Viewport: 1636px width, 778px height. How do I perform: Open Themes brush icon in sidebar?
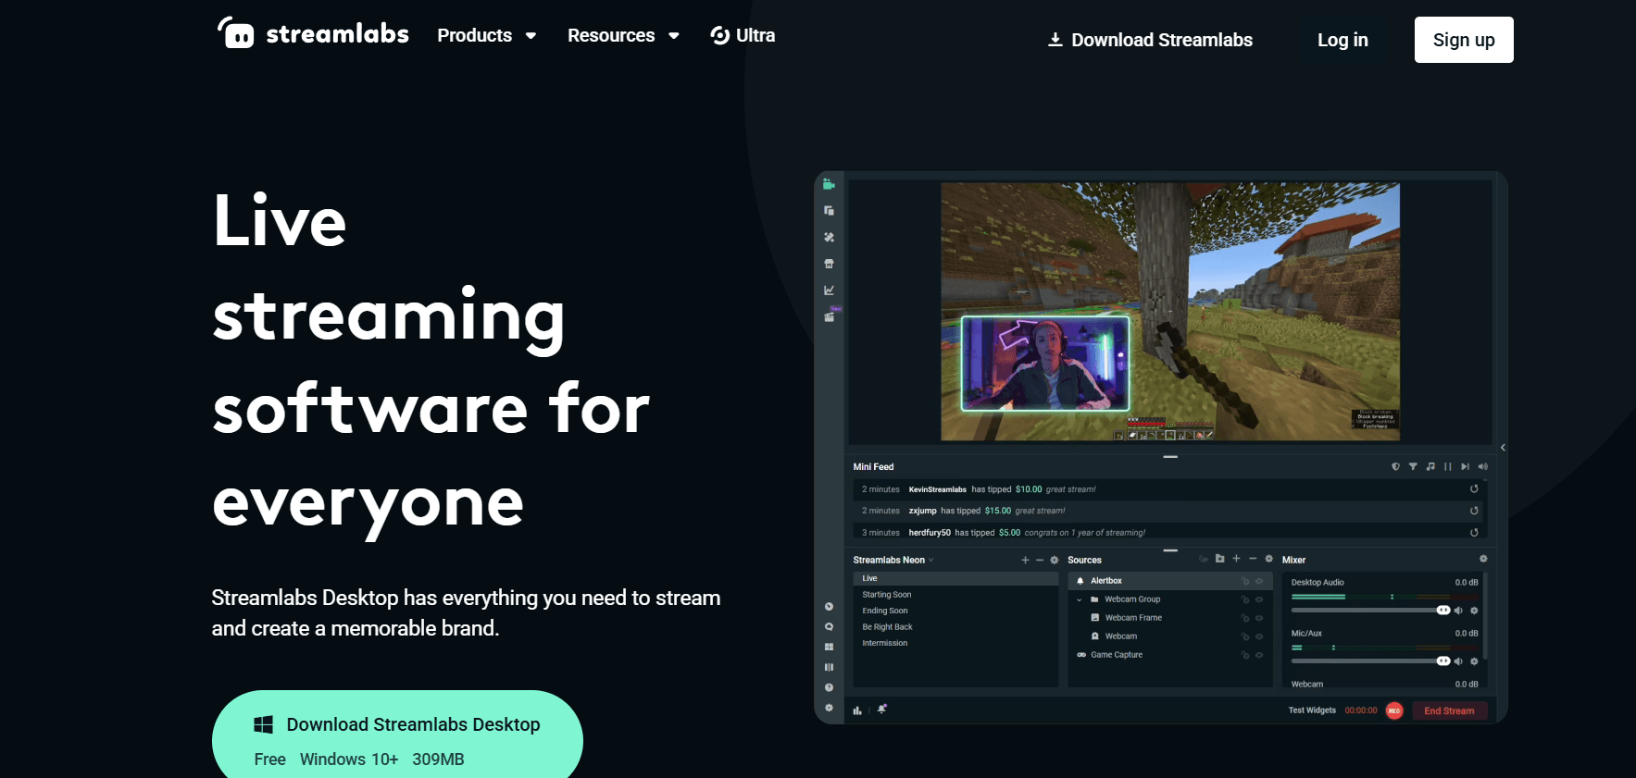(x=829, y=237)
